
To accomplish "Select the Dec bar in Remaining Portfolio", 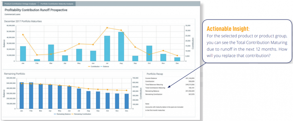I will coord(126,101).
